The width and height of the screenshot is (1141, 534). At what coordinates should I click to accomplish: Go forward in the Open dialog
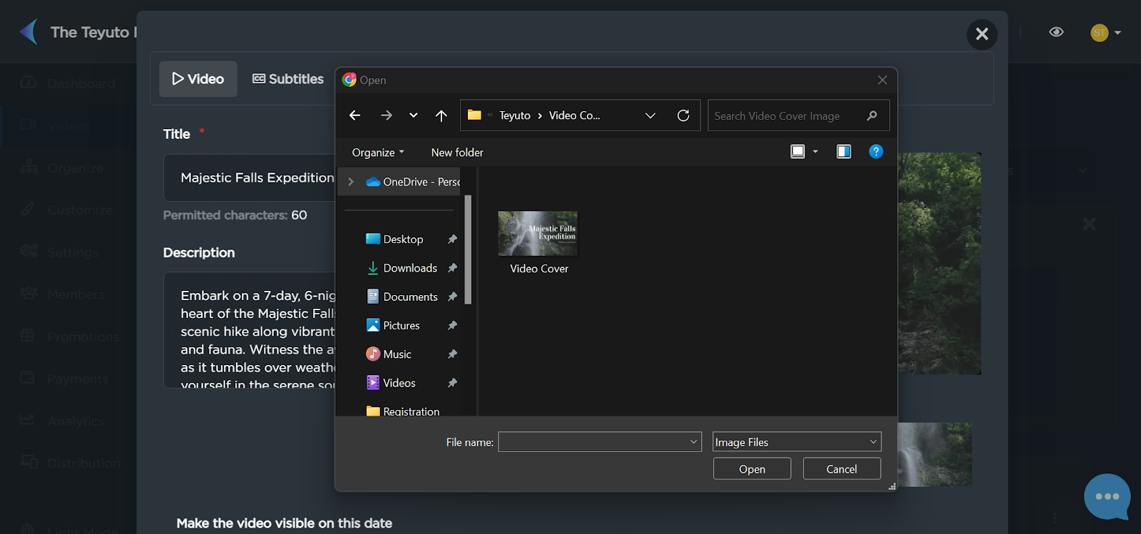387,115
